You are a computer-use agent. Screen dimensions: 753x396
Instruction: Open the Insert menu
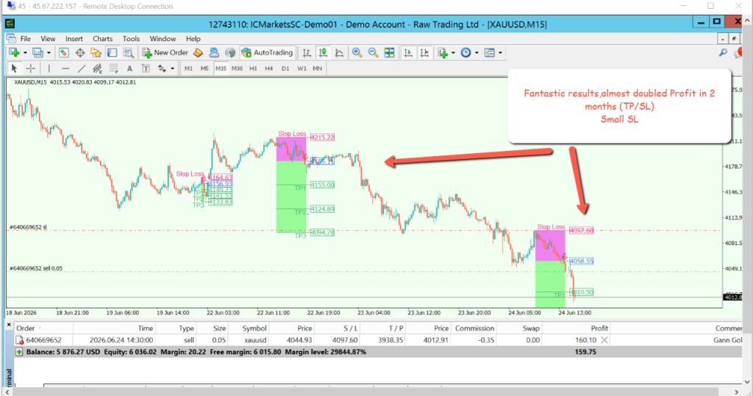click(74, 39)
